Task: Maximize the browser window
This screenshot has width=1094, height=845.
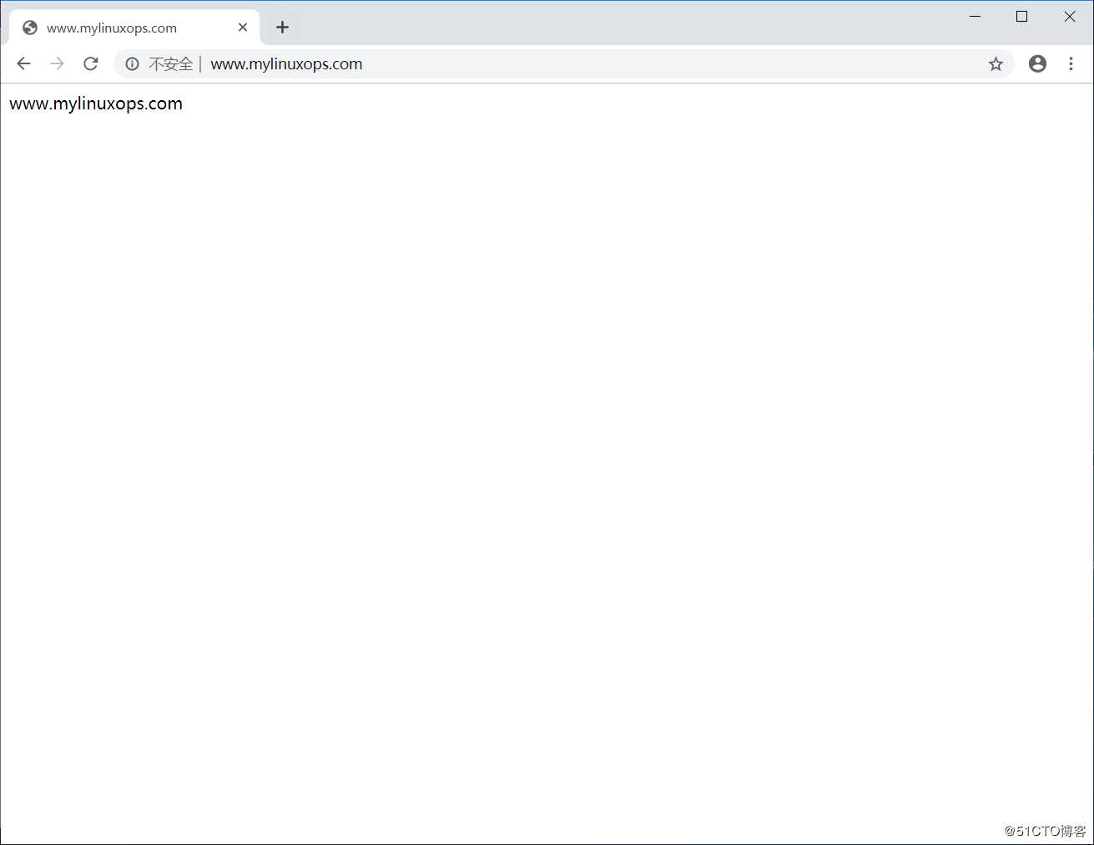Action: tap(1021, 17)
